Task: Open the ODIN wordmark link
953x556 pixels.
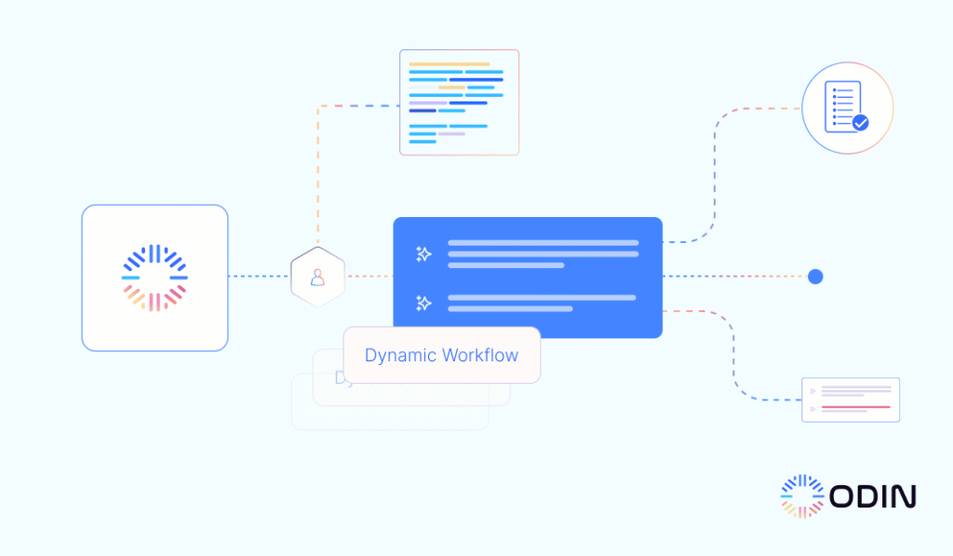Action: (x=871, y=495)
